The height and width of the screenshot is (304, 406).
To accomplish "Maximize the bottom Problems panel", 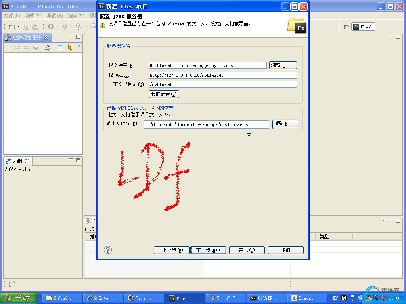I will (398, 220).
